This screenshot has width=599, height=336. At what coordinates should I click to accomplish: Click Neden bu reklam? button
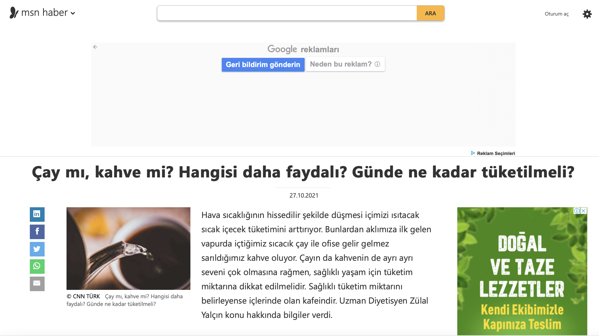pos(345,64)
